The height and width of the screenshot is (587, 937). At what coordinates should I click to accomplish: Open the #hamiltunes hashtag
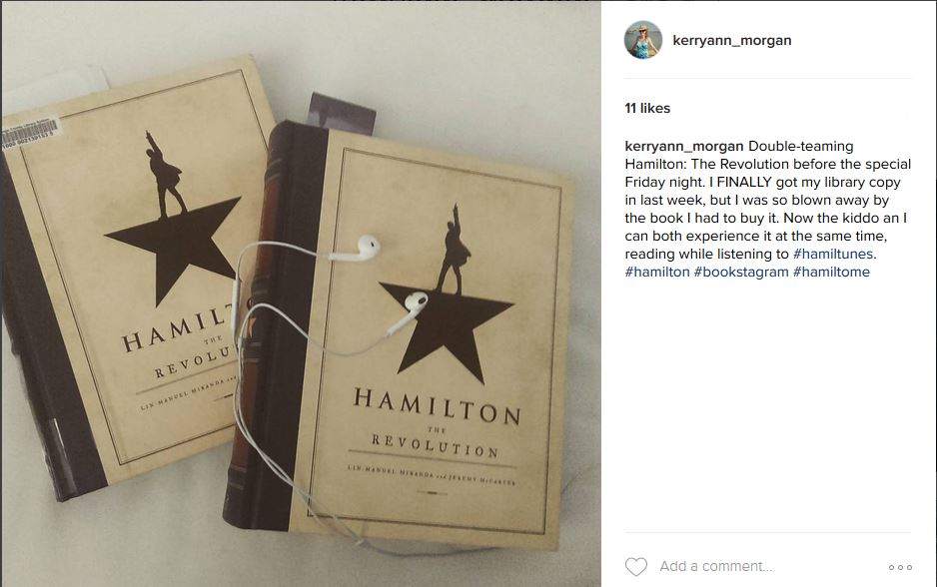(833, 254)
